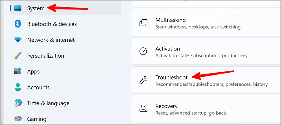Click the Troubleshoot wrench icon
The width and height of the screenshot is (281, 125).
143,80
